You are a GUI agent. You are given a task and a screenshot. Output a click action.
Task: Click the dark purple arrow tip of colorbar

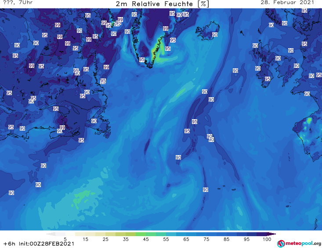click(271, 234)
